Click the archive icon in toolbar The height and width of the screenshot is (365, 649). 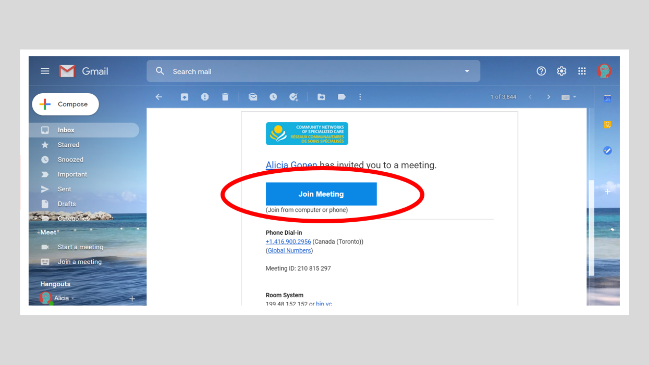coord(184,97)
